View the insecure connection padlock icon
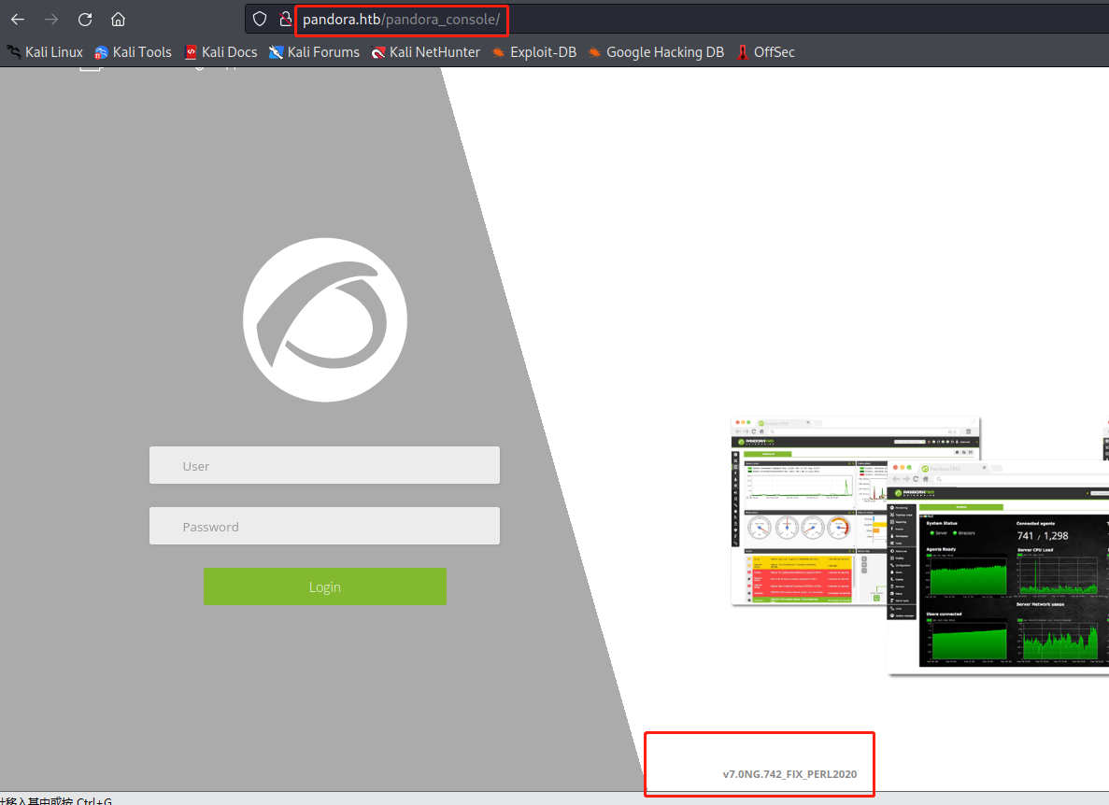1109x805 pixels. pyautogui.click(x=285, y=19)
